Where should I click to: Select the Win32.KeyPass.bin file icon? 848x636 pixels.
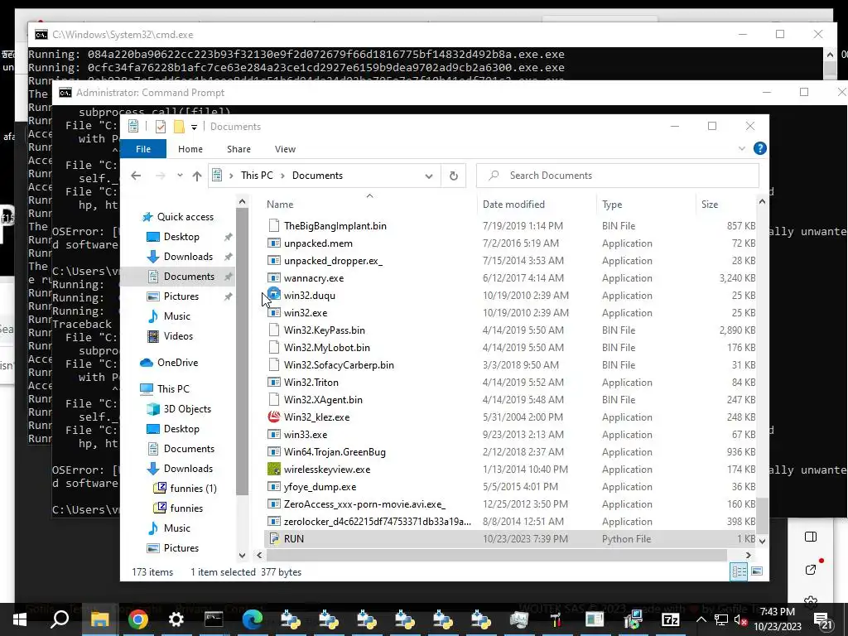coord(274,330)
